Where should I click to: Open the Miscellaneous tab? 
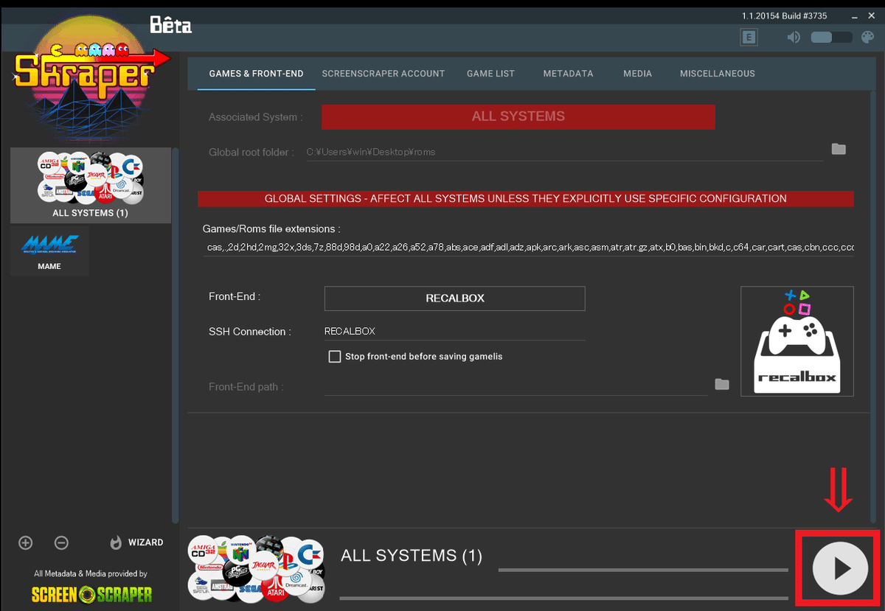(x=718, y=74)
